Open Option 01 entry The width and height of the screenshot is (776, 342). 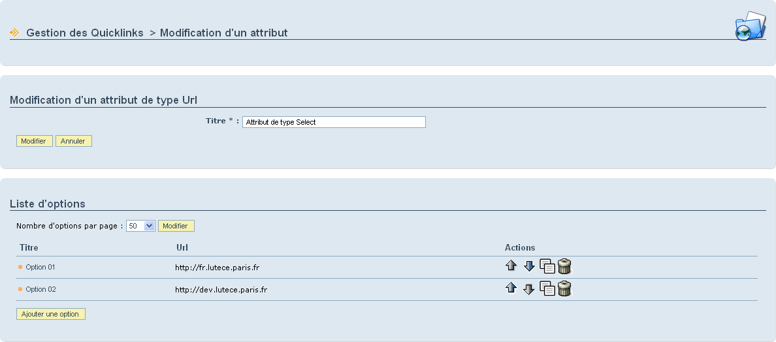coord(40,267)
